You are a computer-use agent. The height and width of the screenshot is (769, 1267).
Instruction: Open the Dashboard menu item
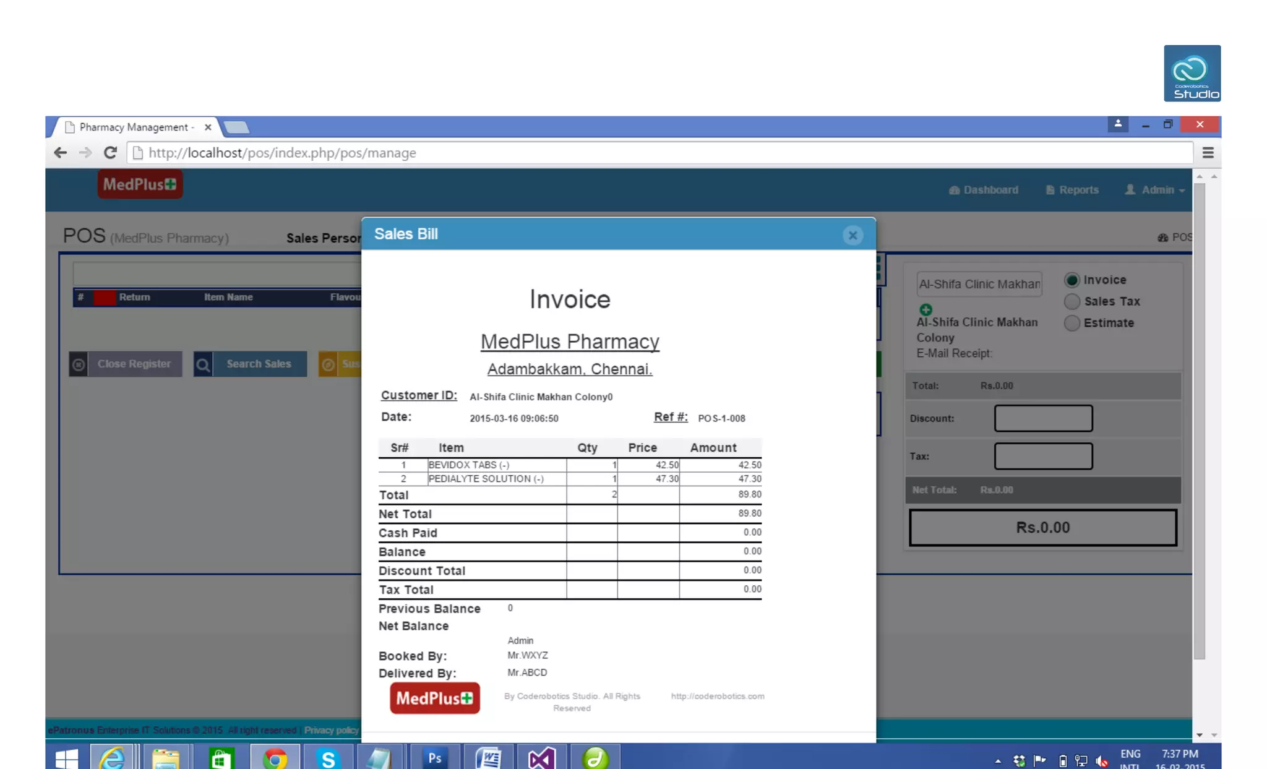coord(984,190)
